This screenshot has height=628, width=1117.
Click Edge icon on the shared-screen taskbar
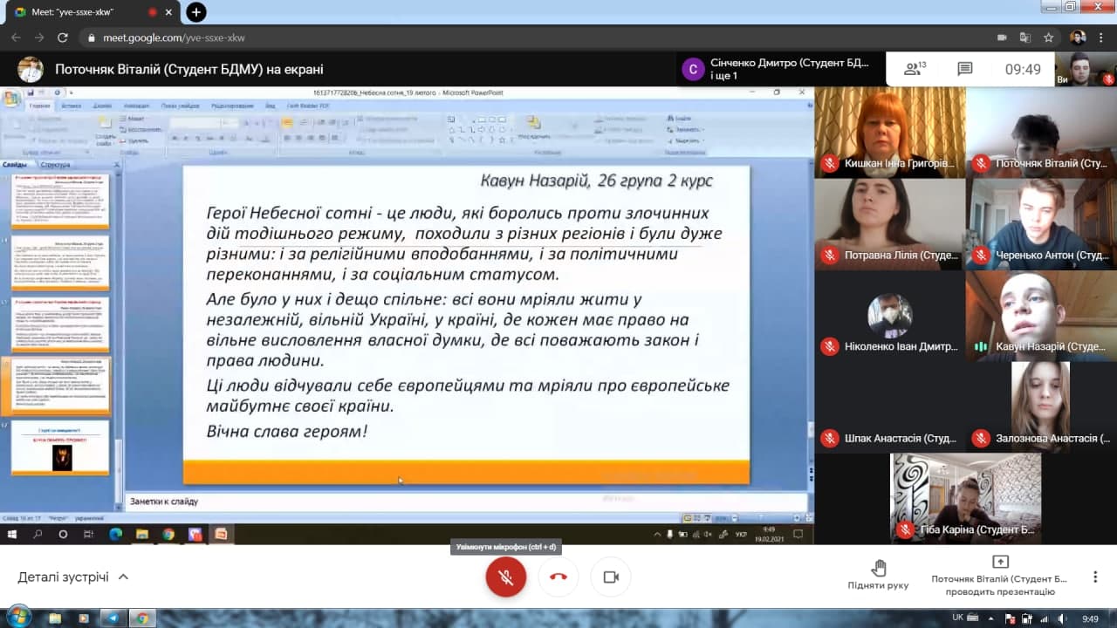pos(115,534)
